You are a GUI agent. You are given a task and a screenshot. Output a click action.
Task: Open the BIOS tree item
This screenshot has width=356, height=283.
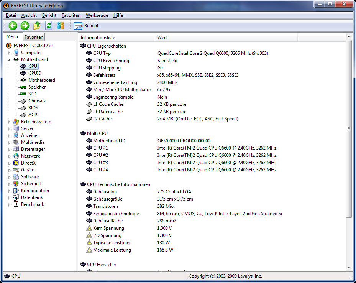tap(33, 108)
